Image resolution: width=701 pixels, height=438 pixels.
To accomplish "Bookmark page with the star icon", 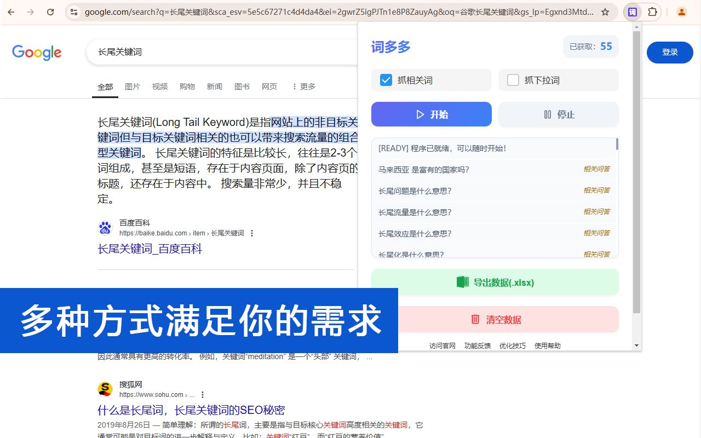I will click(x=605, y=11).
